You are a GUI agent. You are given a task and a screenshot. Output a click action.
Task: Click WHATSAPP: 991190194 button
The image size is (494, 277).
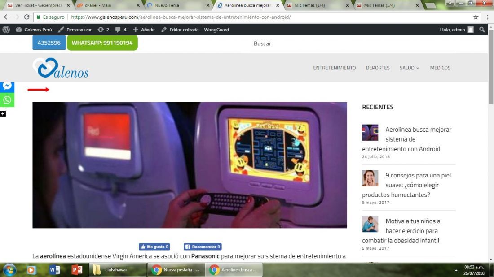[102, 43]
